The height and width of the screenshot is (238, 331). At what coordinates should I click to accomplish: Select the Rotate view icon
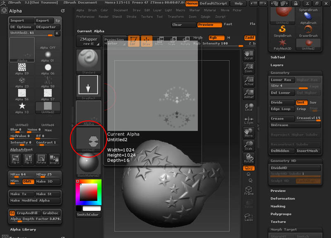point(249,158)
